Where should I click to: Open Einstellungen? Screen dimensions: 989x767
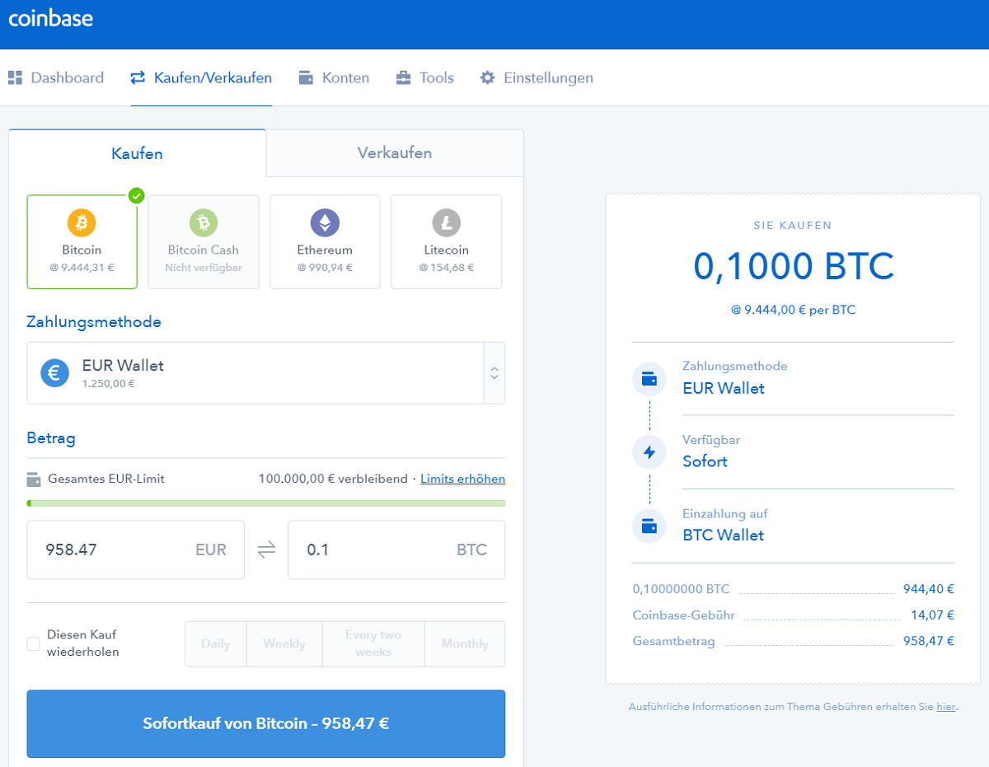tap(537, 78)
